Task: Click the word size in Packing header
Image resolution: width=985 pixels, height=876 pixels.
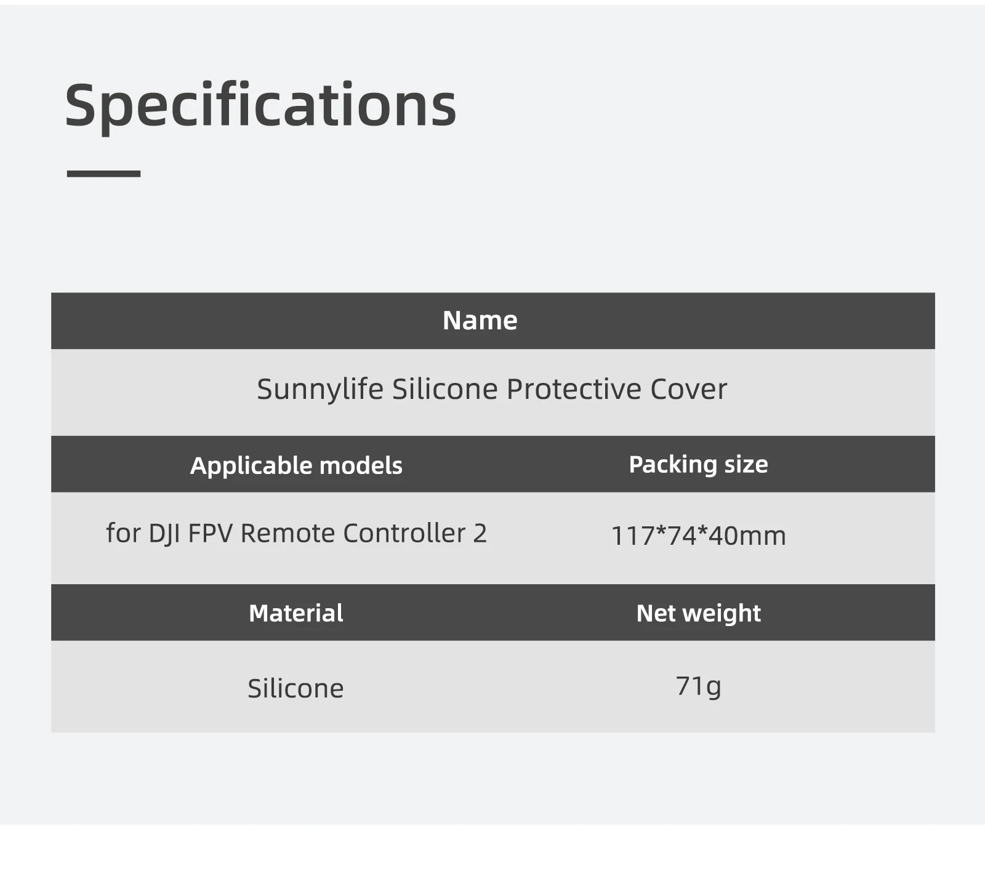Action: click(x=746, y=465)
